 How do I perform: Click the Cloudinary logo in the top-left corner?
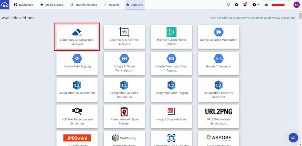click(5, 5)
